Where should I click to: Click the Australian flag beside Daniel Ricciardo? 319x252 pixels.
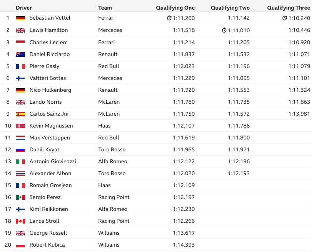click(x=20, y=54)
